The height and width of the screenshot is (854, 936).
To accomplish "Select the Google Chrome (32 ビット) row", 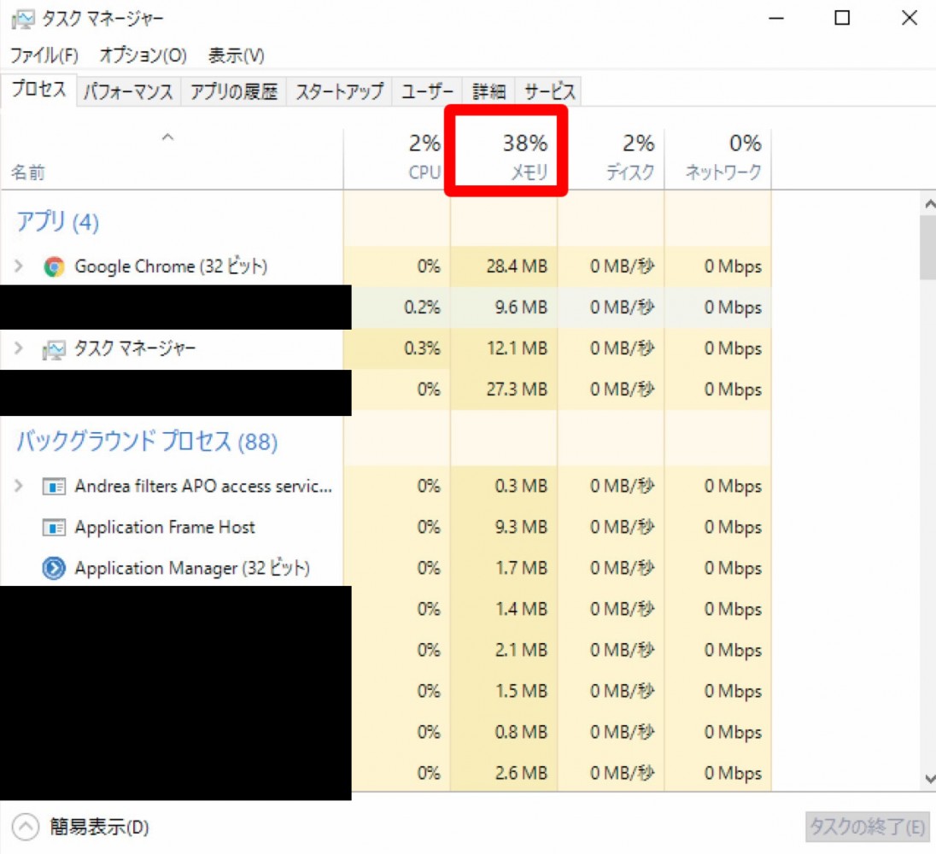I will point(386,266).
